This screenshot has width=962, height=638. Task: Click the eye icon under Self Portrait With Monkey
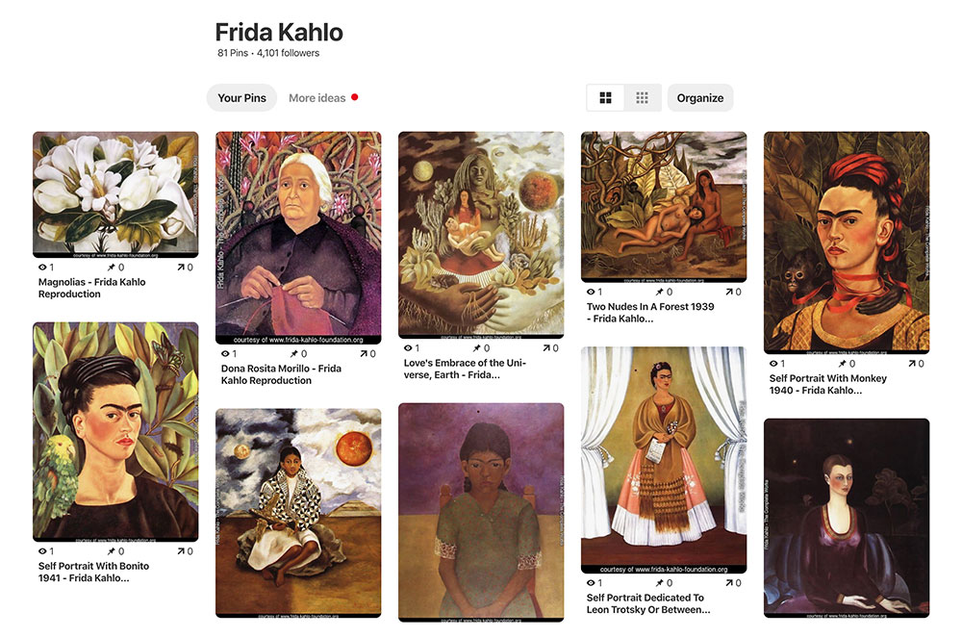click(x=773, y=364)
